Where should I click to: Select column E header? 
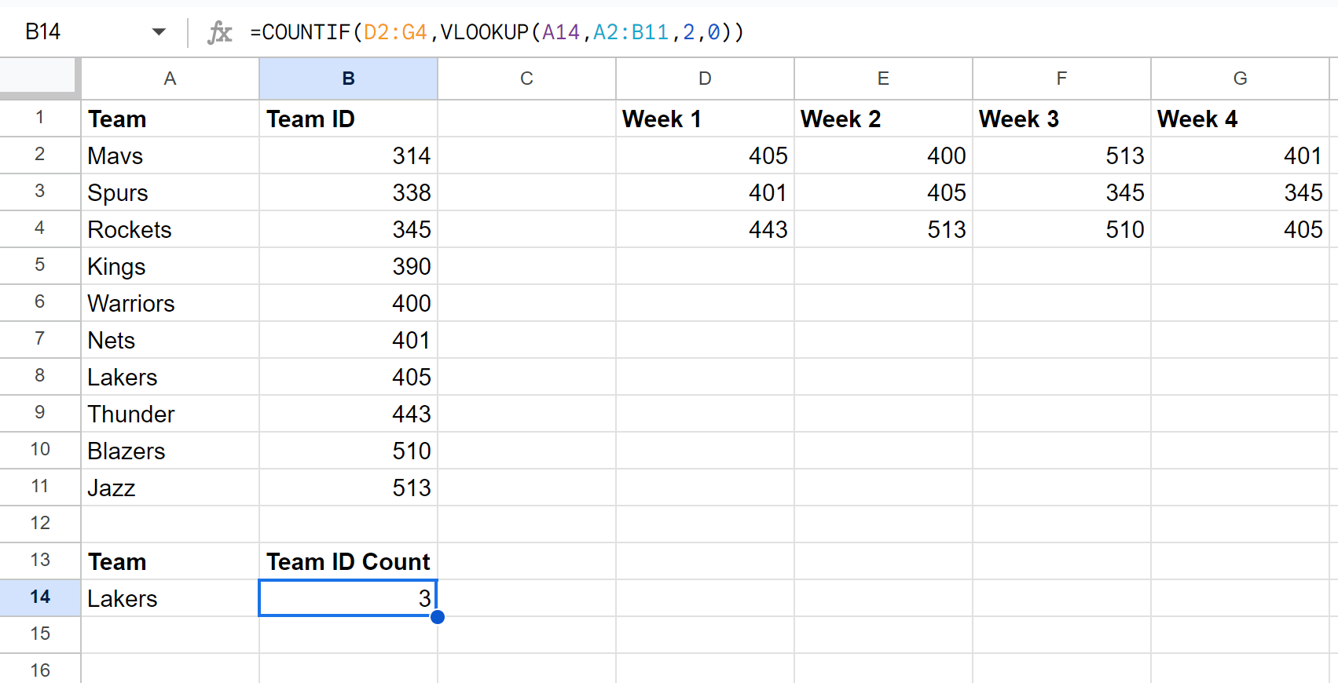(883, 79)
